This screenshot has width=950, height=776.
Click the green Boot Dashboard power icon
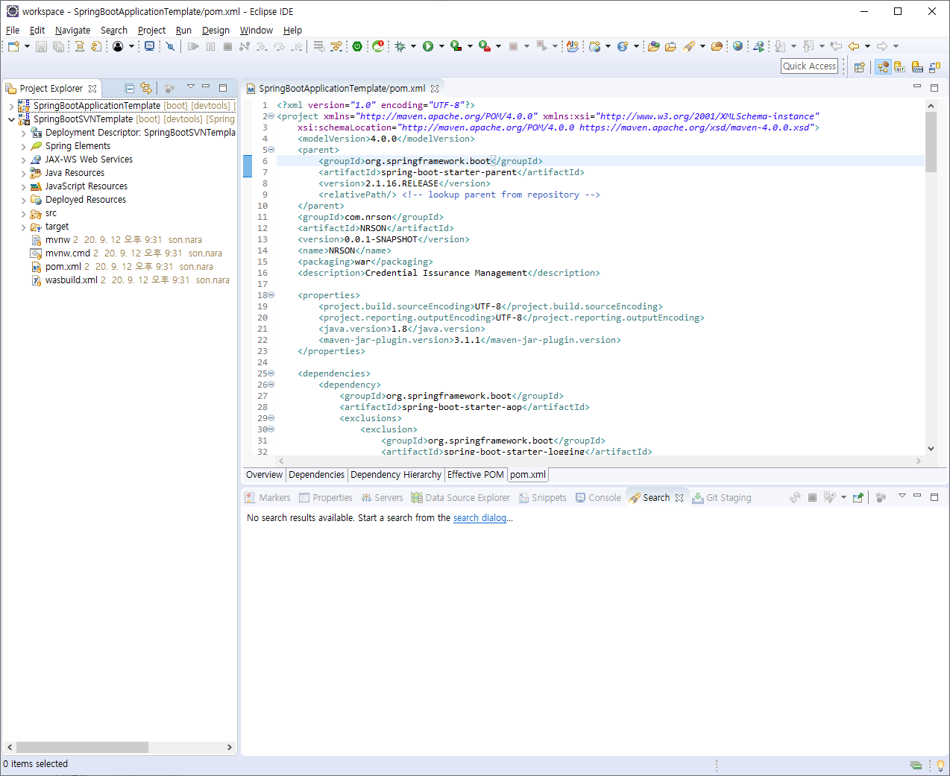(357, 46)
